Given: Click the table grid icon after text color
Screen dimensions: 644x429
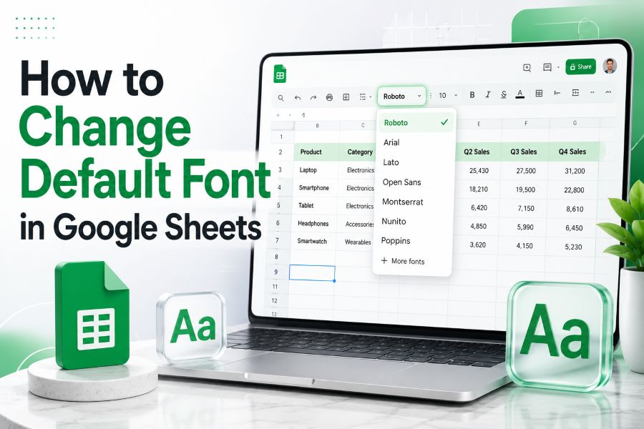Looking at the screenshot, I should tap(539, 94).
